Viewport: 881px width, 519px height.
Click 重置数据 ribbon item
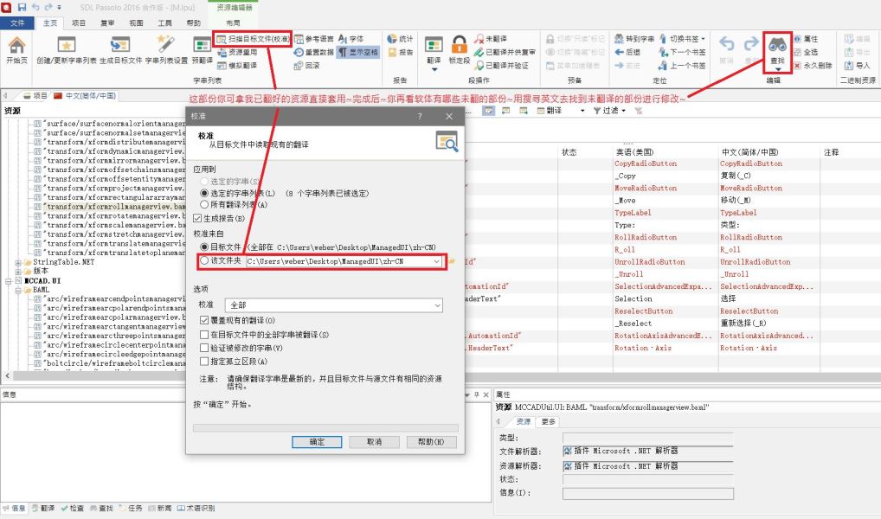pos(314,52)
